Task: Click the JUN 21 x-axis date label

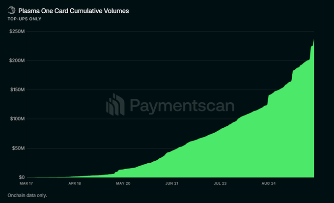Action: pos(172,183)
